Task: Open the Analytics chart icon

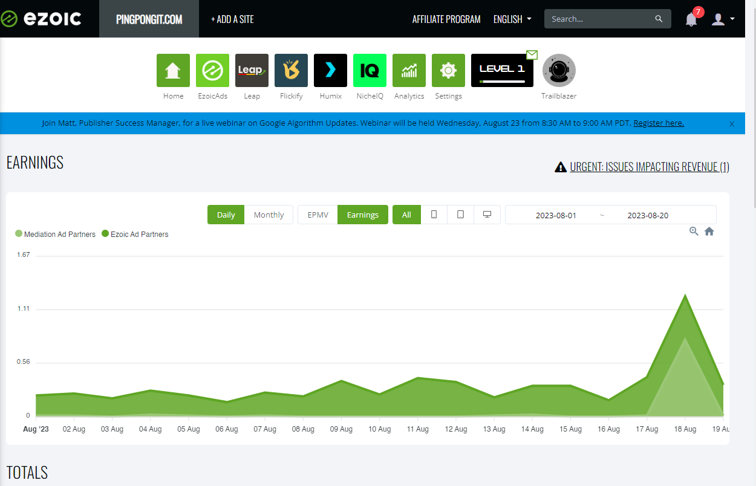Action: 409,70
